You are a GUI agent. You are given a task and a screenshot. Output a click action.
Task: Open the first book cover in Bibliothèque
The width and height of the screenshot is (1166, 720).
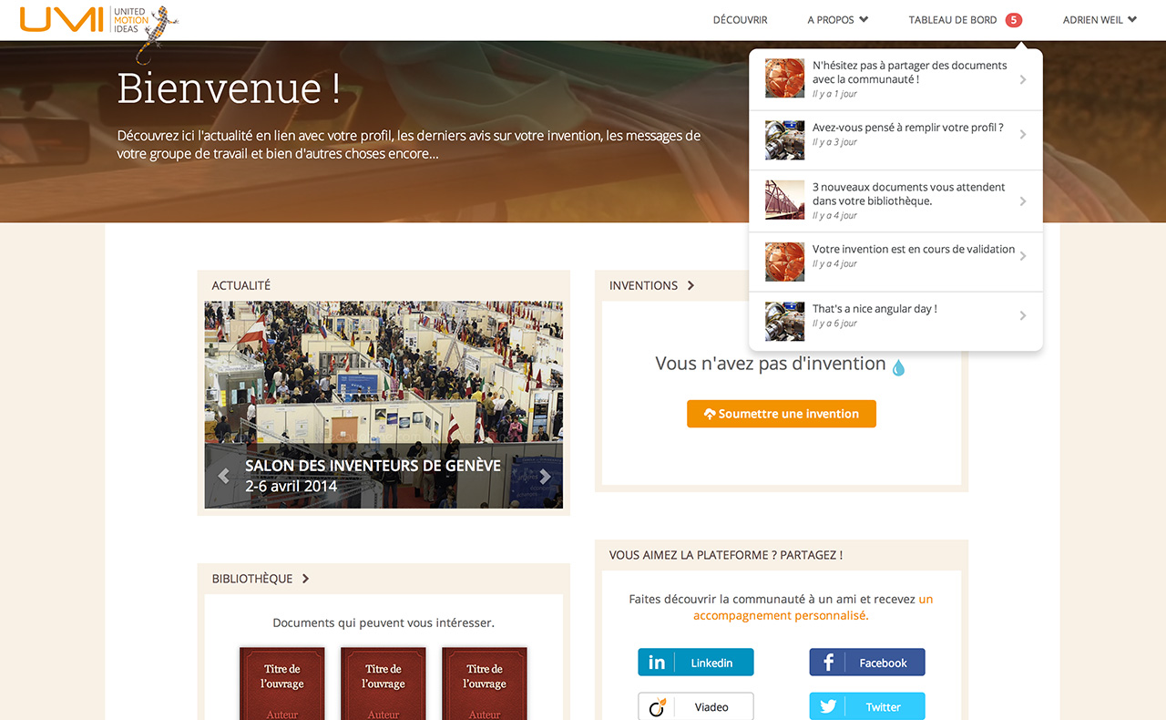(x=282, y=684)
